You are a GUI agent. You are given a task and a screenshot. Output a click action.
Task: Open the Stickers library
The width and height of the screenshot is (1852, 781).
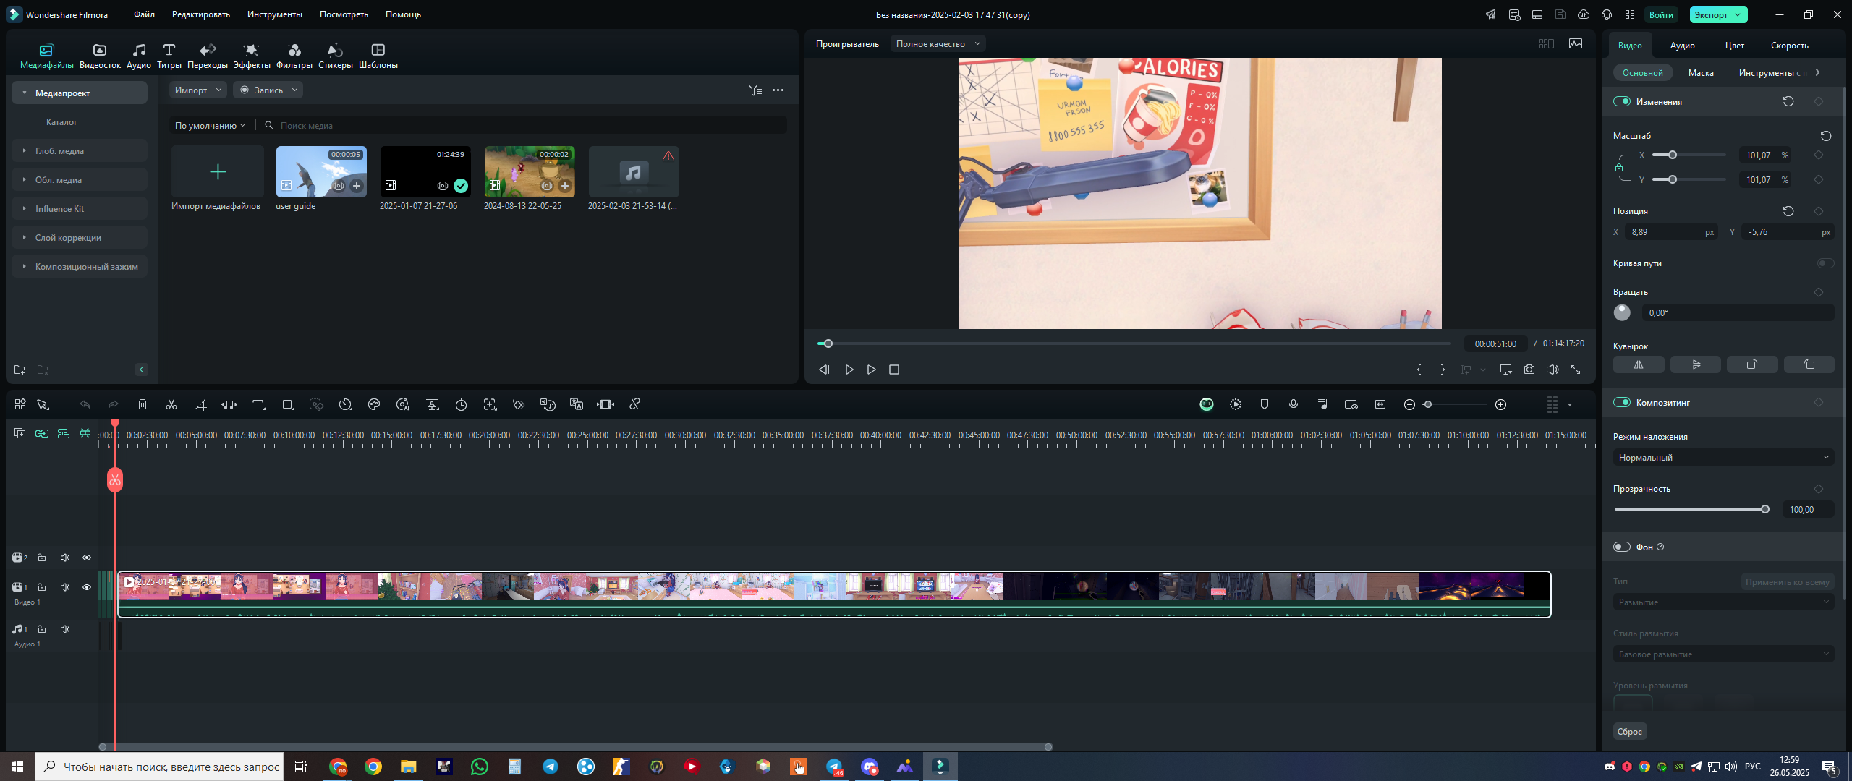335,56
